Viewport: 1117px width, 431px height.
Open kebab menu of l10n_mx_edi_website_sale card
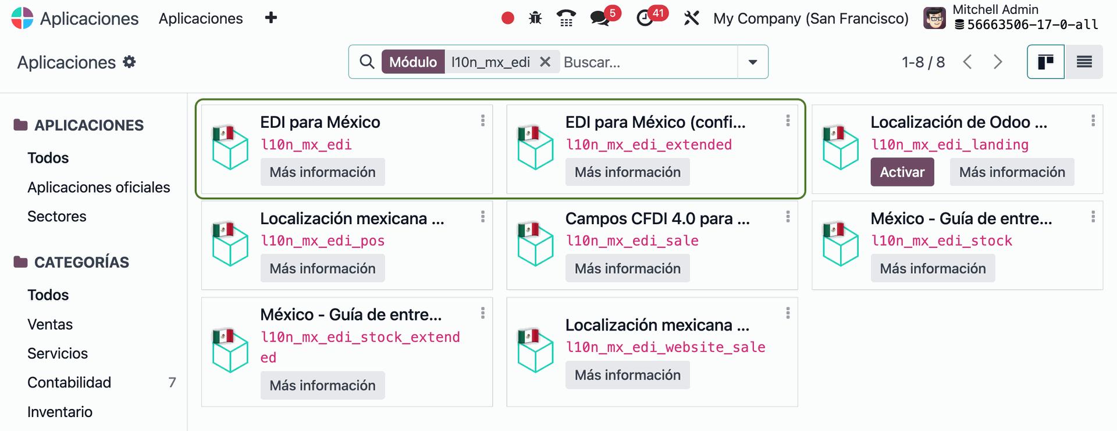pyautogui.click(x=788, y=313)
